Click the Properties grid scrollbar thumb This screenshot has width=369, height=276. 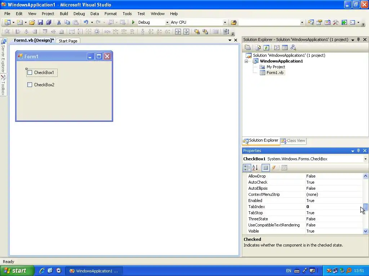click(365, 207)
